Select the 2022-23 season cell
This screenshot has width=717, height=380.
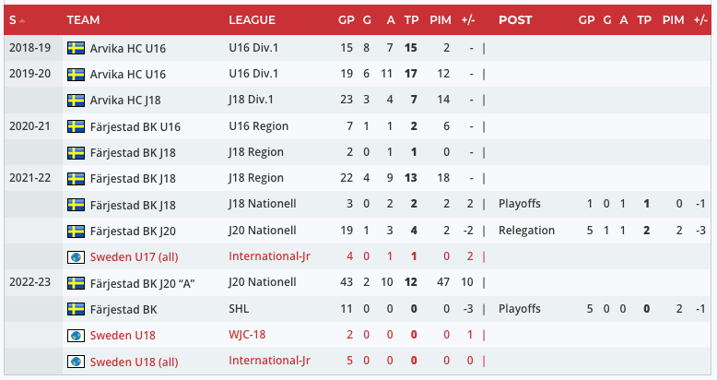coord(28,282)
